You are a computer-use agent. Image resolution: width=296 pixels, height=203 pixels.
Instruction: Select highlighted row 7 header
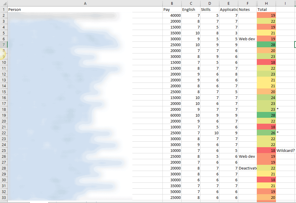[x=4, y=45]
